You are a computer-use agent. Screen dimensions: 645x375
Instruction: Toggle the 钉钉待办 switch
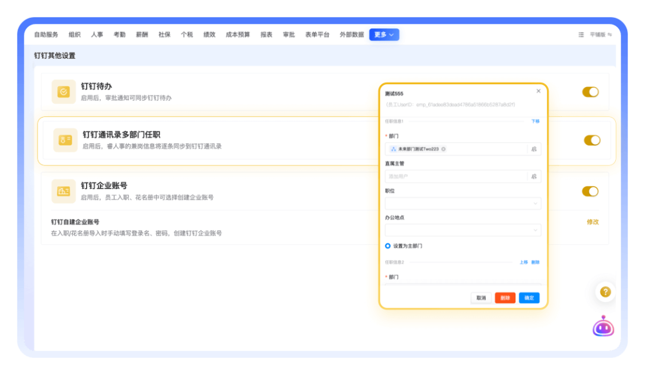point(590,92)
